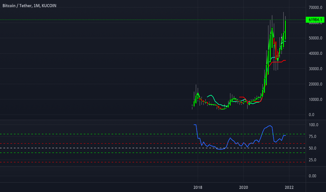Click the 0.00 lower pane axis label

click(x=312, y=176)
